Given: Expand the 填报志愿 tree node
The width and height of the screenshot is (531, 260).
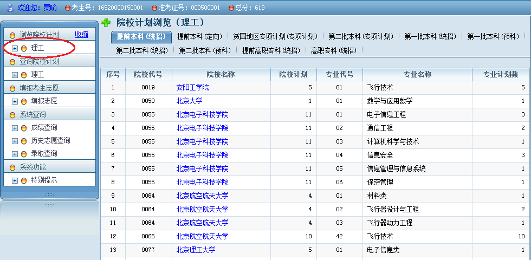Looking at the screenshot, I should click(x=15, y=101).
